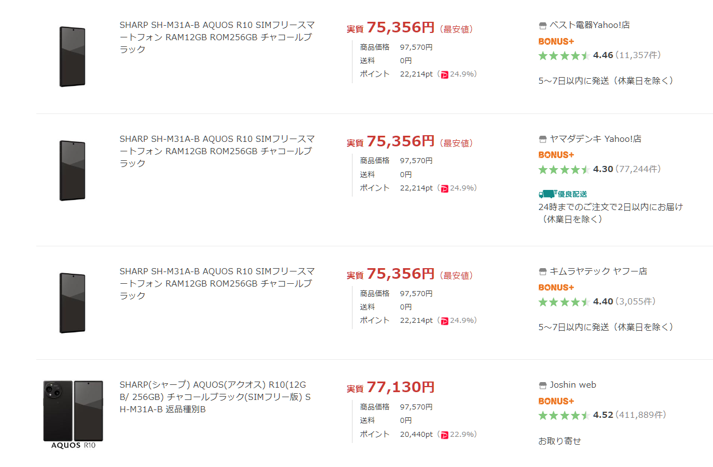Image resolution: width=713 pixels, height=467 pixels.
Task: Click the store icon beside Joshin web
Action: pos(542,385)
